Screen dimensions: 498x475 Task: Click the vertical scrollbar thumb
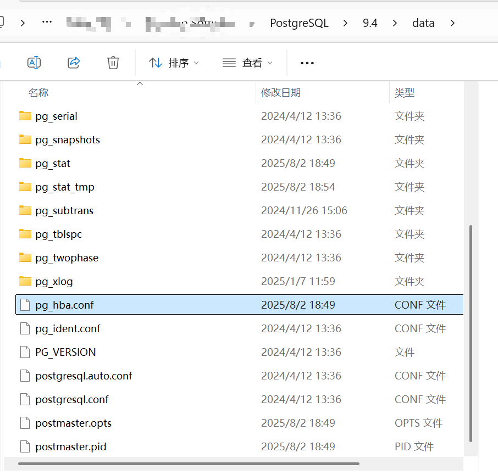click(471, 333)
